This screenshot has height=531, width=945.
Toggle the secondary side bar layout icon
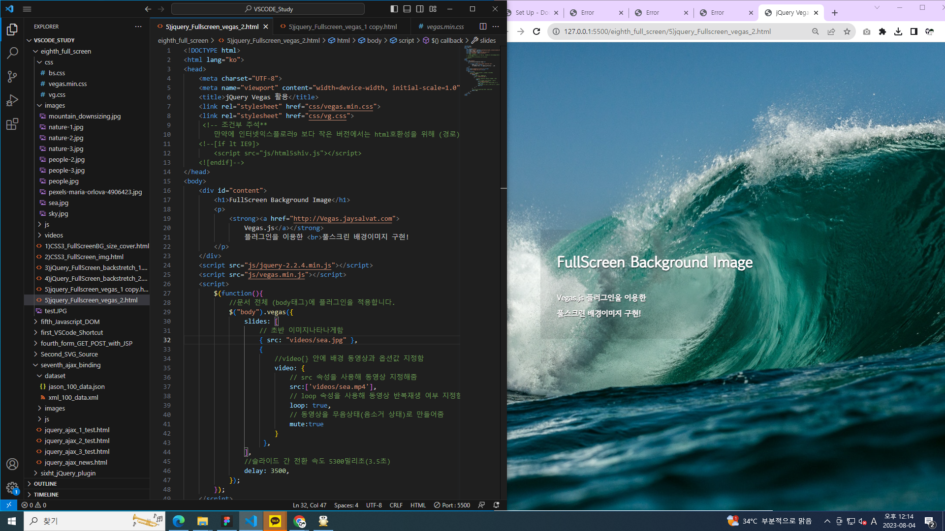[x=420, y=9]
